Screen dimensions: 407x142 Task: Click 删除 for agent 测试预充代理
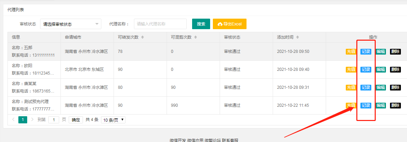[395, 105]
